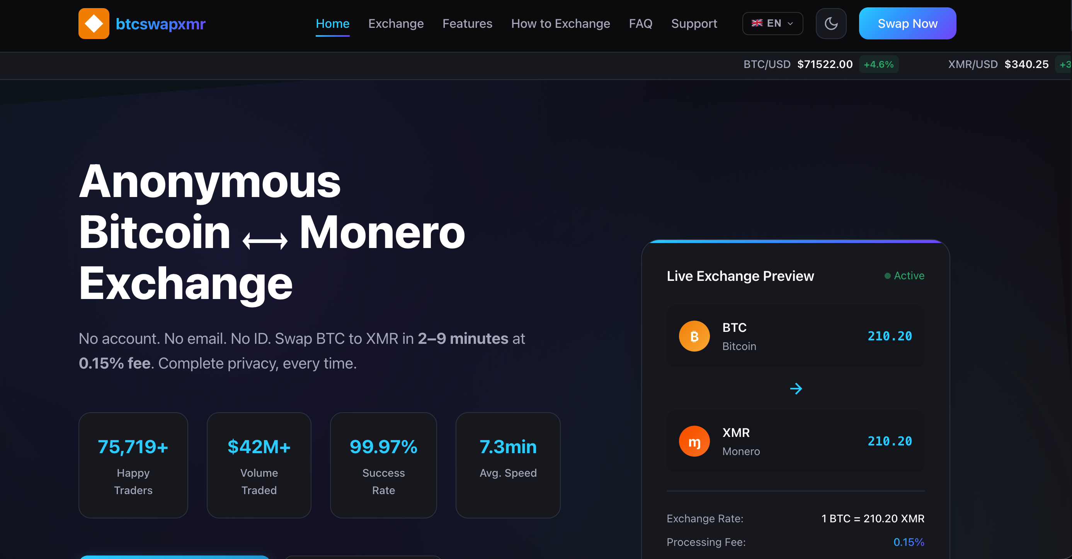Expand the language chevron arrow
Screen dimensions: 1072x559
pos(790,24)
